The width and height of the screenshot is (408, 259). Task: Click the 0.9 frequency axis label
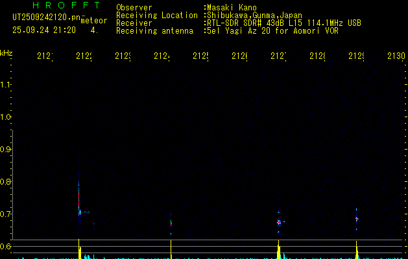click(5, 150)
